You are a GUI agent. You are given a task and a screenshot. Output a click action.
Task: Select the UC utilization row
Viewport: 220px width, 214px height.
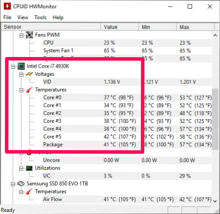[127, 176]
